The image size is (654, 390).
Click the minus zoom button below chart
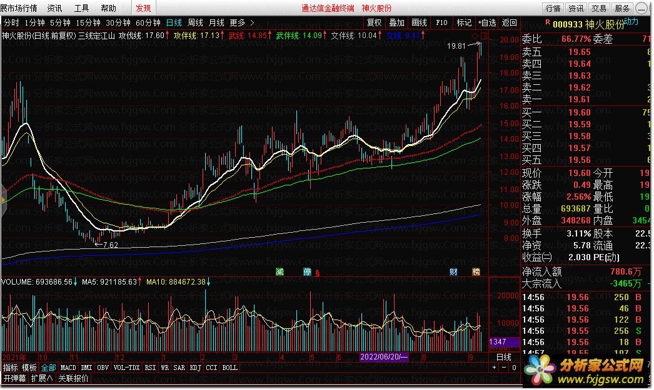[504, 368]
